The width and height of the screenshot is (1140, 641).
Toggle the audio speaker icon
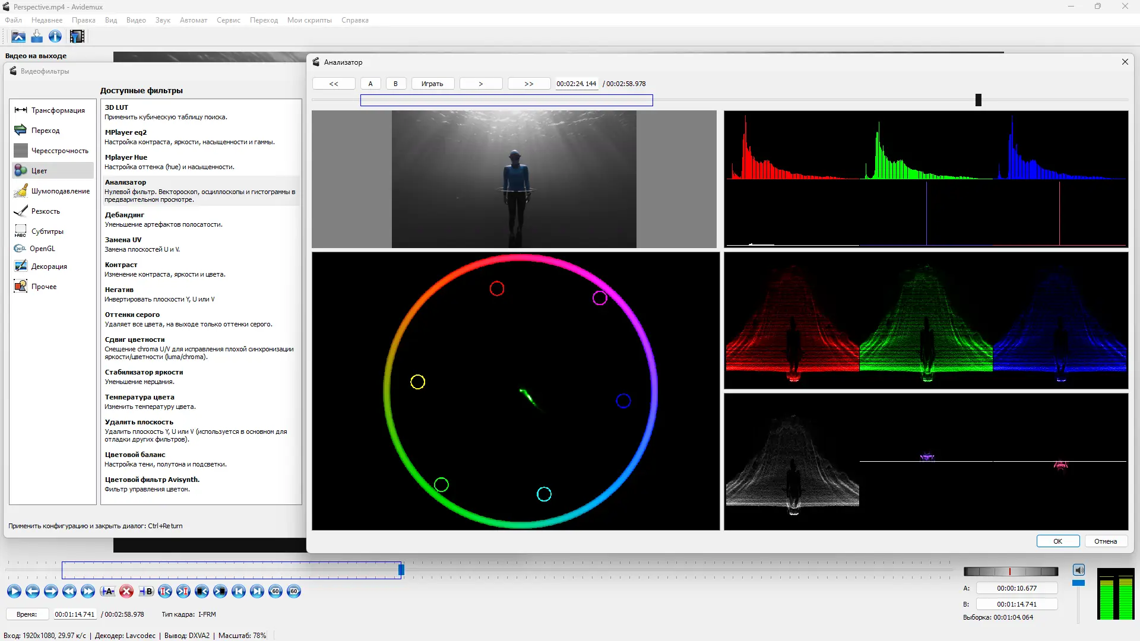click(x=1079, y=570)
